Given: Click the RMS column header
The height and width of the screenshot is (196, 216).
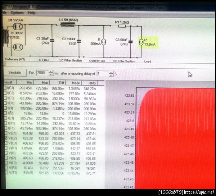Looking at the screenshot, I should click(90, 83).
